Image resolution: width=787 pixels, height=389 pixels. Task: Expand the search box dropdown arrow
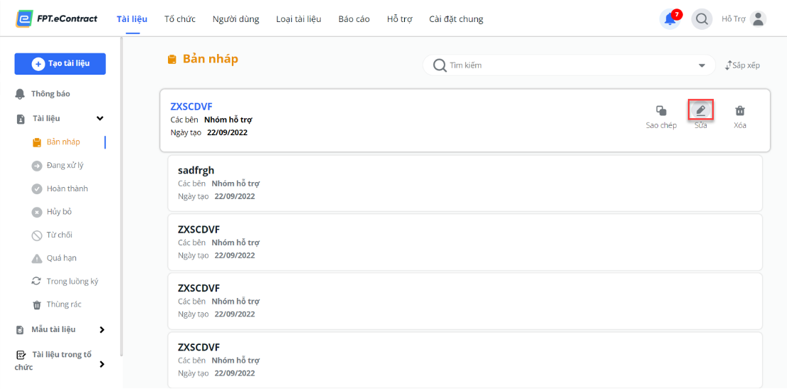pos(702,65)
